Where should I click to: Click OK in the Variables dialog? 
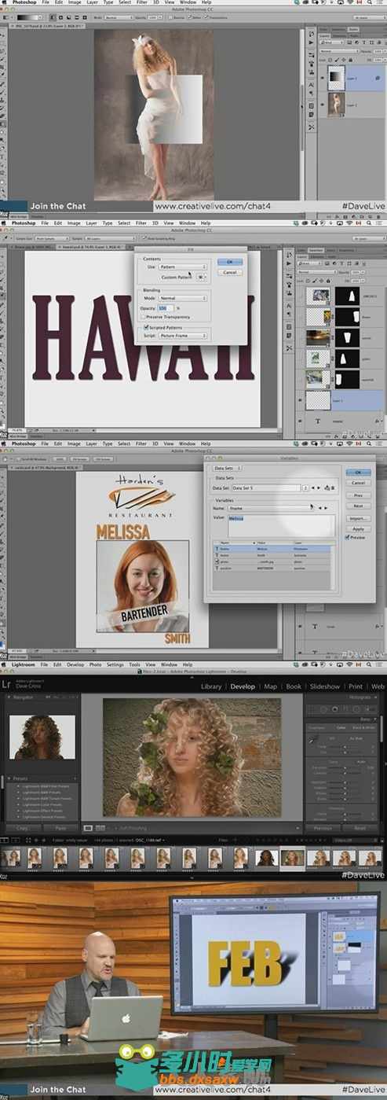pos(358,473)
